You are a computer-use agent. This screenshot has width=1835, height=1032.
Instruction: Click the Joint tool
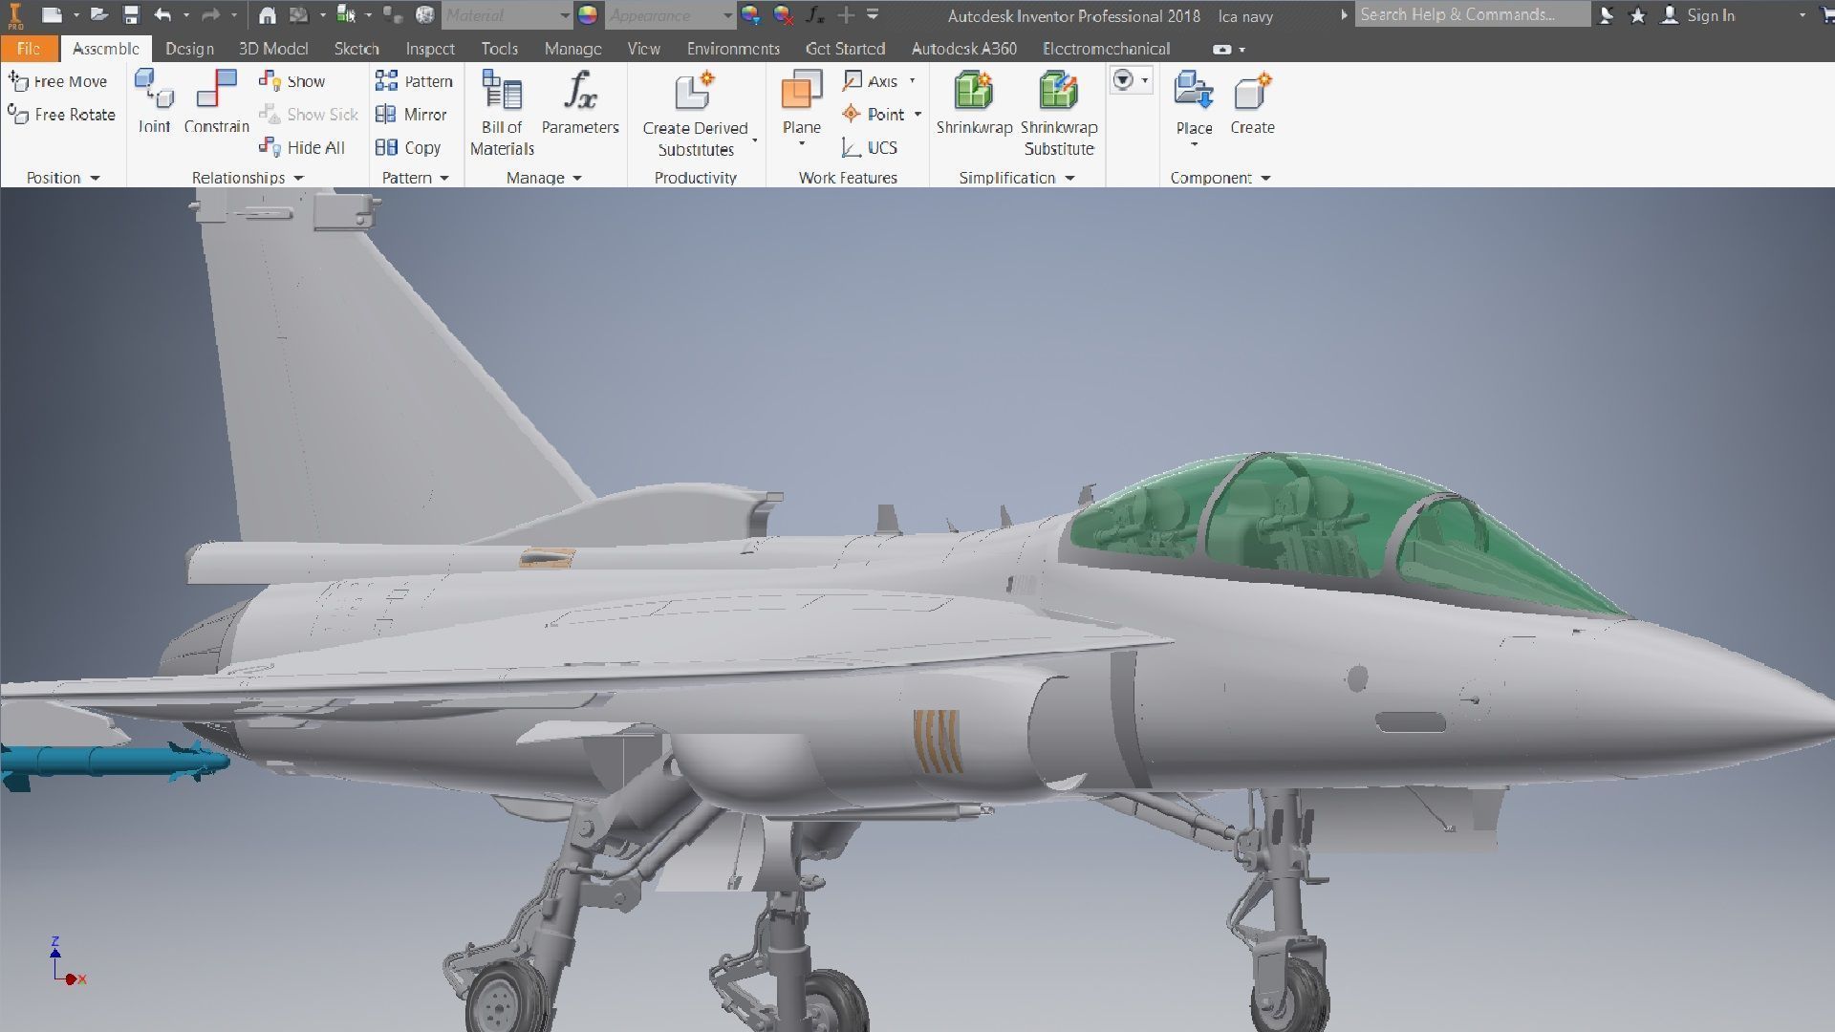tap(154, 101)
